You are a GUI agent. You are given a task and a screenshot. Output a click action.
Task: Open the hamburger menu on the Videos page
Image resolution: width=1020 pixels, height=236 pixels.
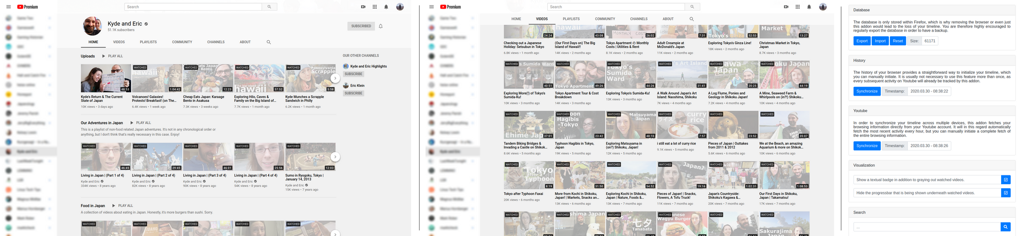pyautogui.click(x=431, y=7)
